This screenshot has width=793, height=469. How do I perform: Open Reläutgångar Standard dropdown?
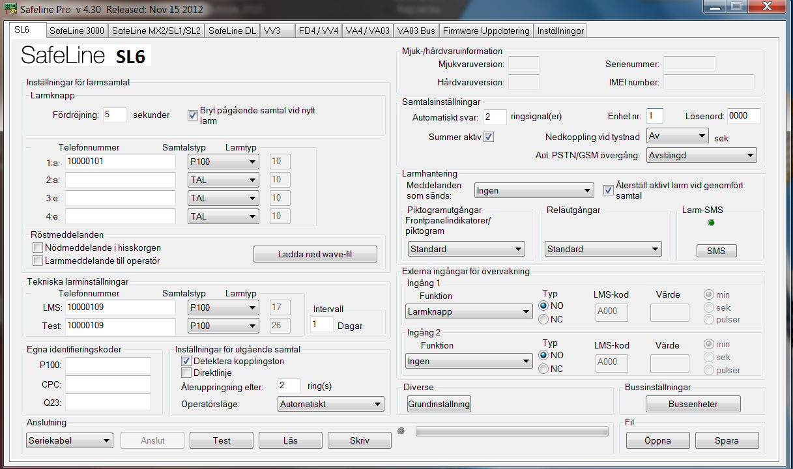pyautogui.click(x=603, y=249)
